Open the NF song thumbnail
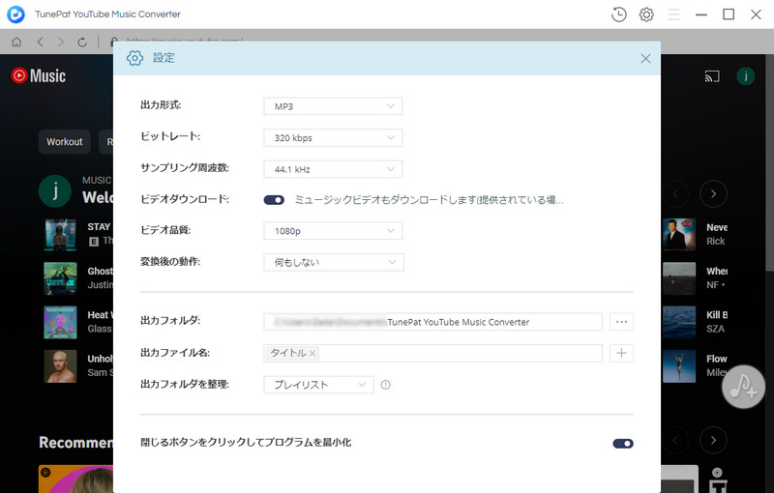Image resolution: width=774 pixels, height=493 pixels. pos(679,278)
